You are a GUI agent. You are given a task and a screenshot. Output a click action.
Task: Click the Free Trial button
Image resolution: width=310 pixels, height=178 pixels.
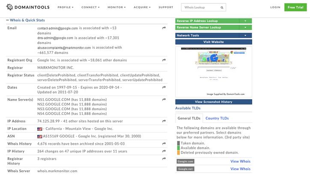pos(295,7)
